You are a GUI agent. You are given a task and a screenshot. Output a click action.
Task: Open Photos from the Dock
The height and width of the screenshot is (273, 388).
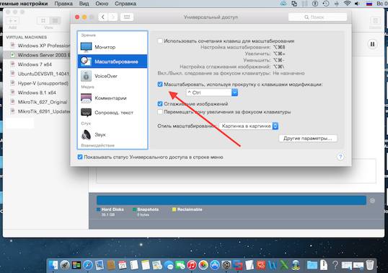click(x=203, y=265)
